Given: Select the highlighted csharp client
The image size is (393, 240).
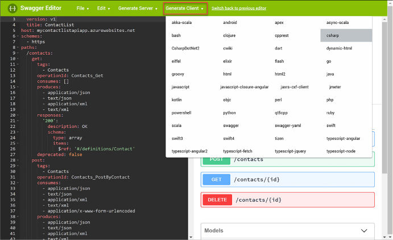Looking at the screenshot, I should pyautogui.click(x=346, y=35).
